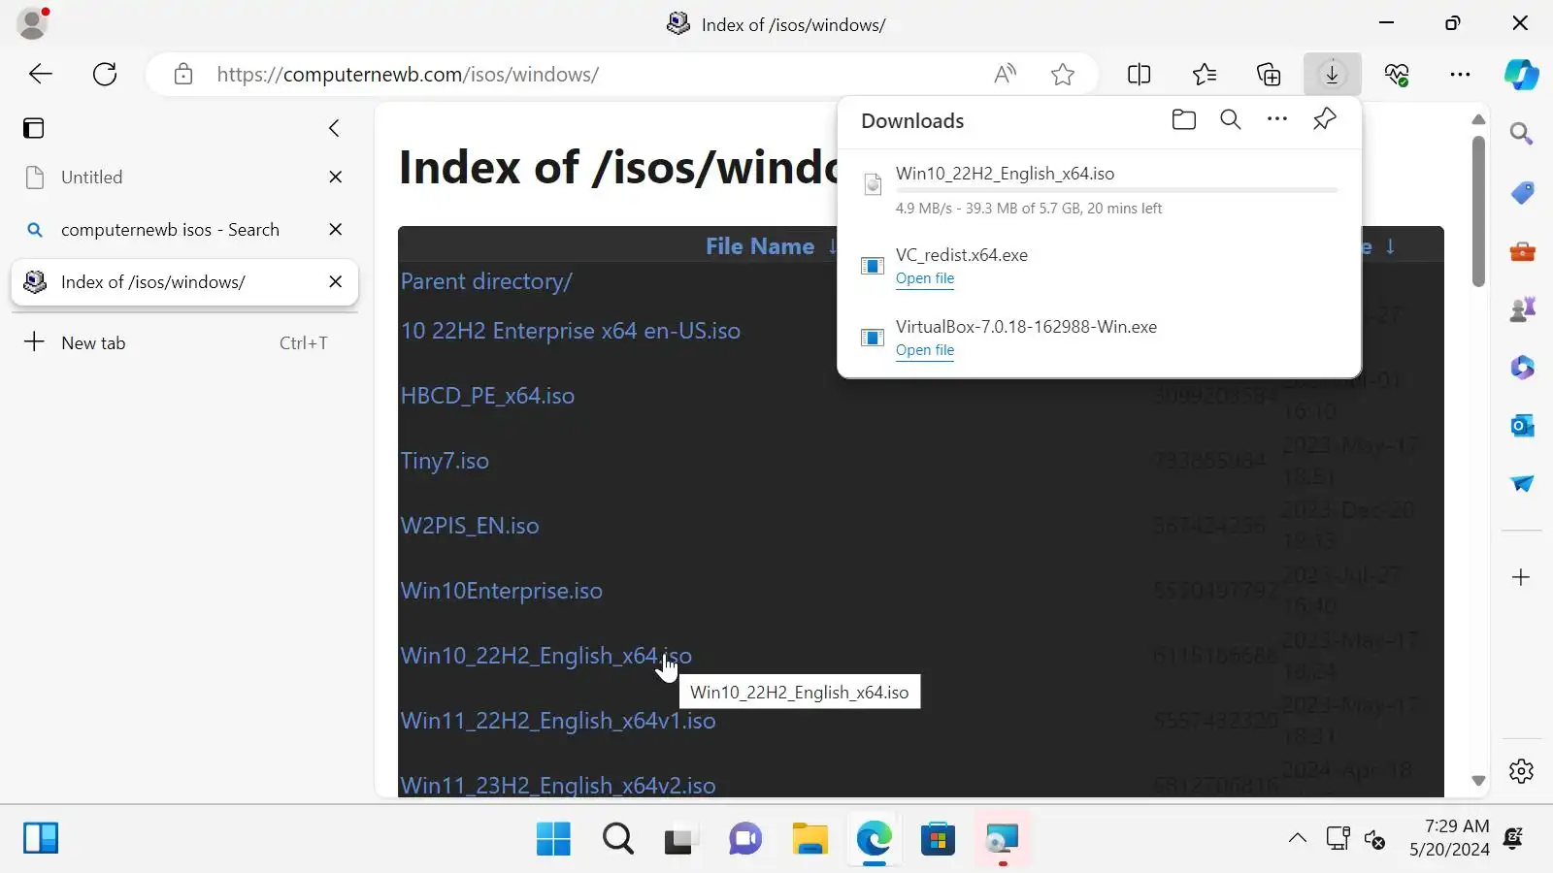Image resolution: width=1553 pixels, height=873 pixels.
Task: Customize sidebar with the plus button
Action: point(1522,577)
